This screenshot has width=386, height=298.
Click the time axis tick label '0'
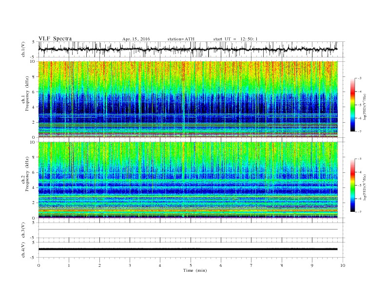point(39,265)
